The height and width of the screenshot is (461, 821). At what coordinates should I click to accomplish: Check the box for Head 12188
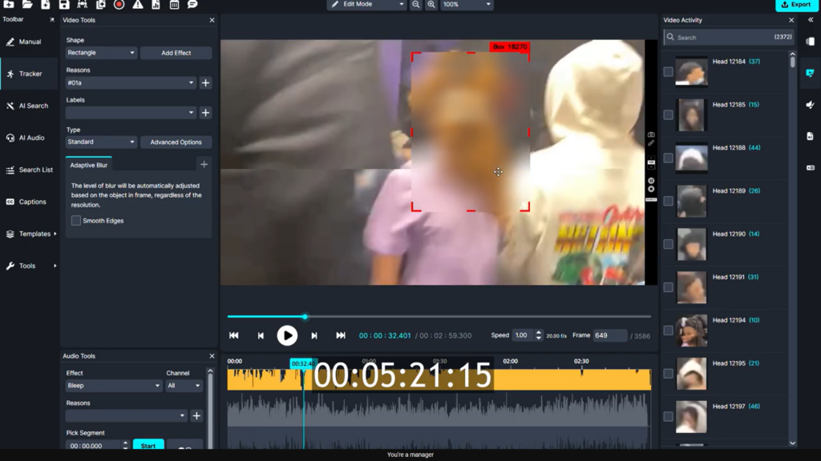[x=668, y=158]
